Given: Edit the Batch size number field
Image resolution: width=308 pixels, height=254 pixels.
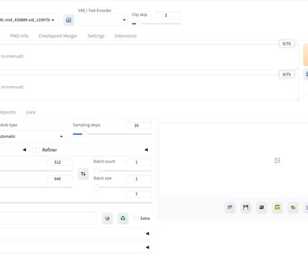Looking at the screenshot, I should (x=139, y=178).
